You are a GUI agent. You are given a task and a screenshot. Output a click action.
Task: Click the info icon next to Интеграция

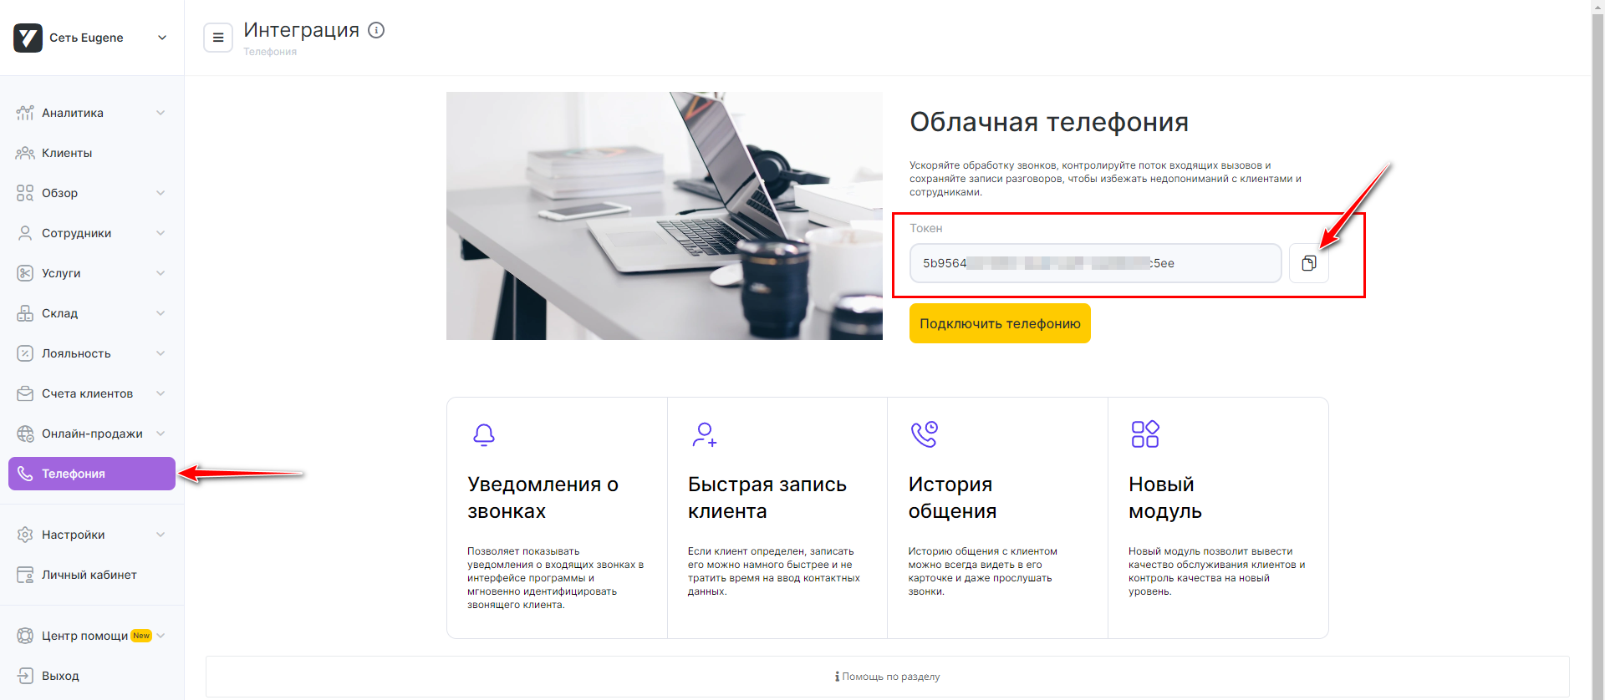[376, 30]
